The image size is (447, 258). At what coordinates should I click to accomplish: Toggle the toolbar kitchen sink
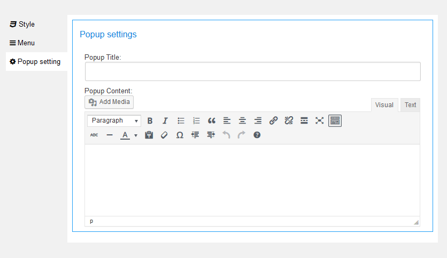pyautogui.click(x=335, y=121)
